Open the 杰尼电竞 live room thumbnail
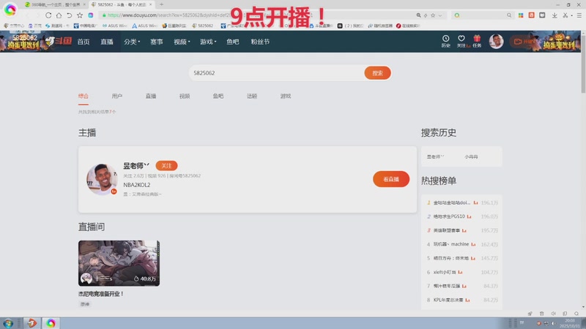 [119, 263]
